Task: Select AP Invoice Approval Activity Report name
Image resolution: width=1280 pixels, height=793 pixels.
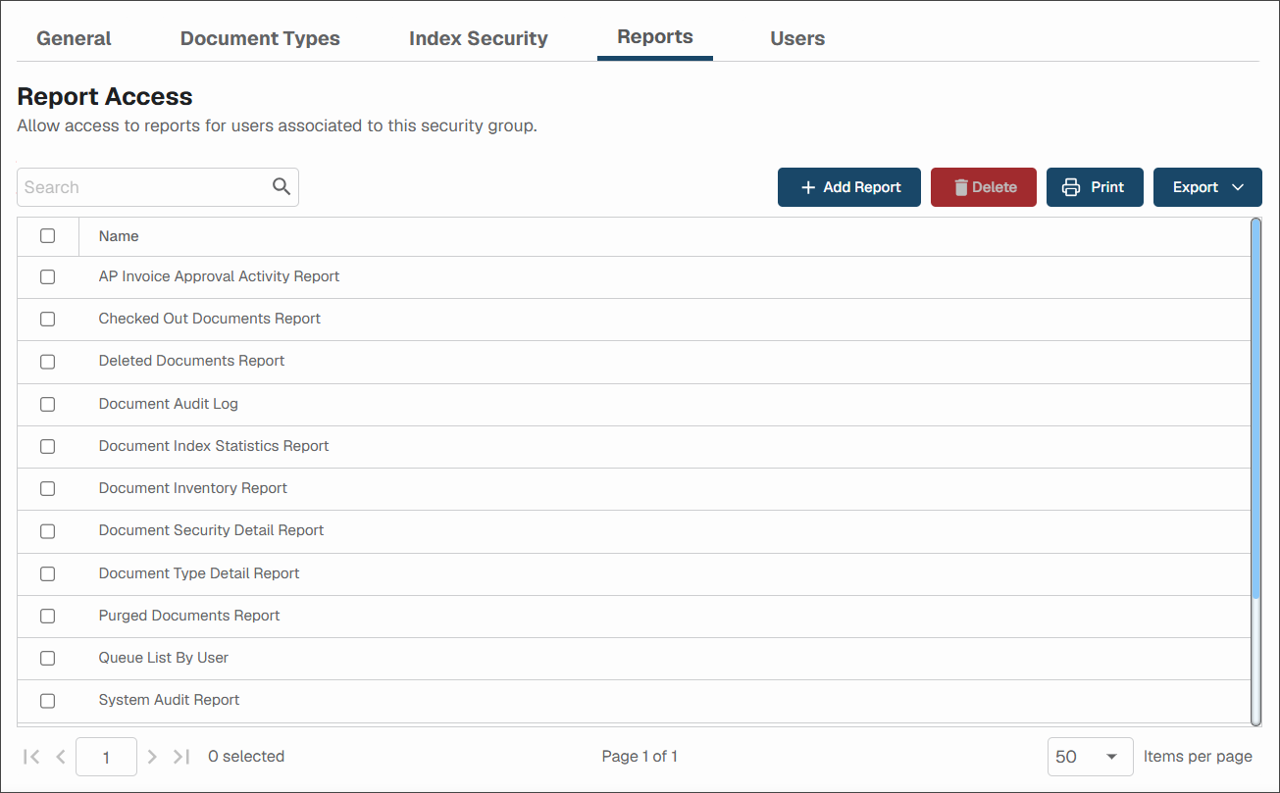Action: (219, 276)
